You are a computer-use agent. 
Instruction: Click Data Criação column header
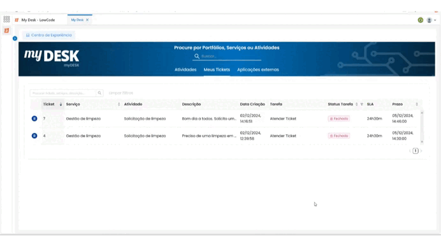(252, 104)
